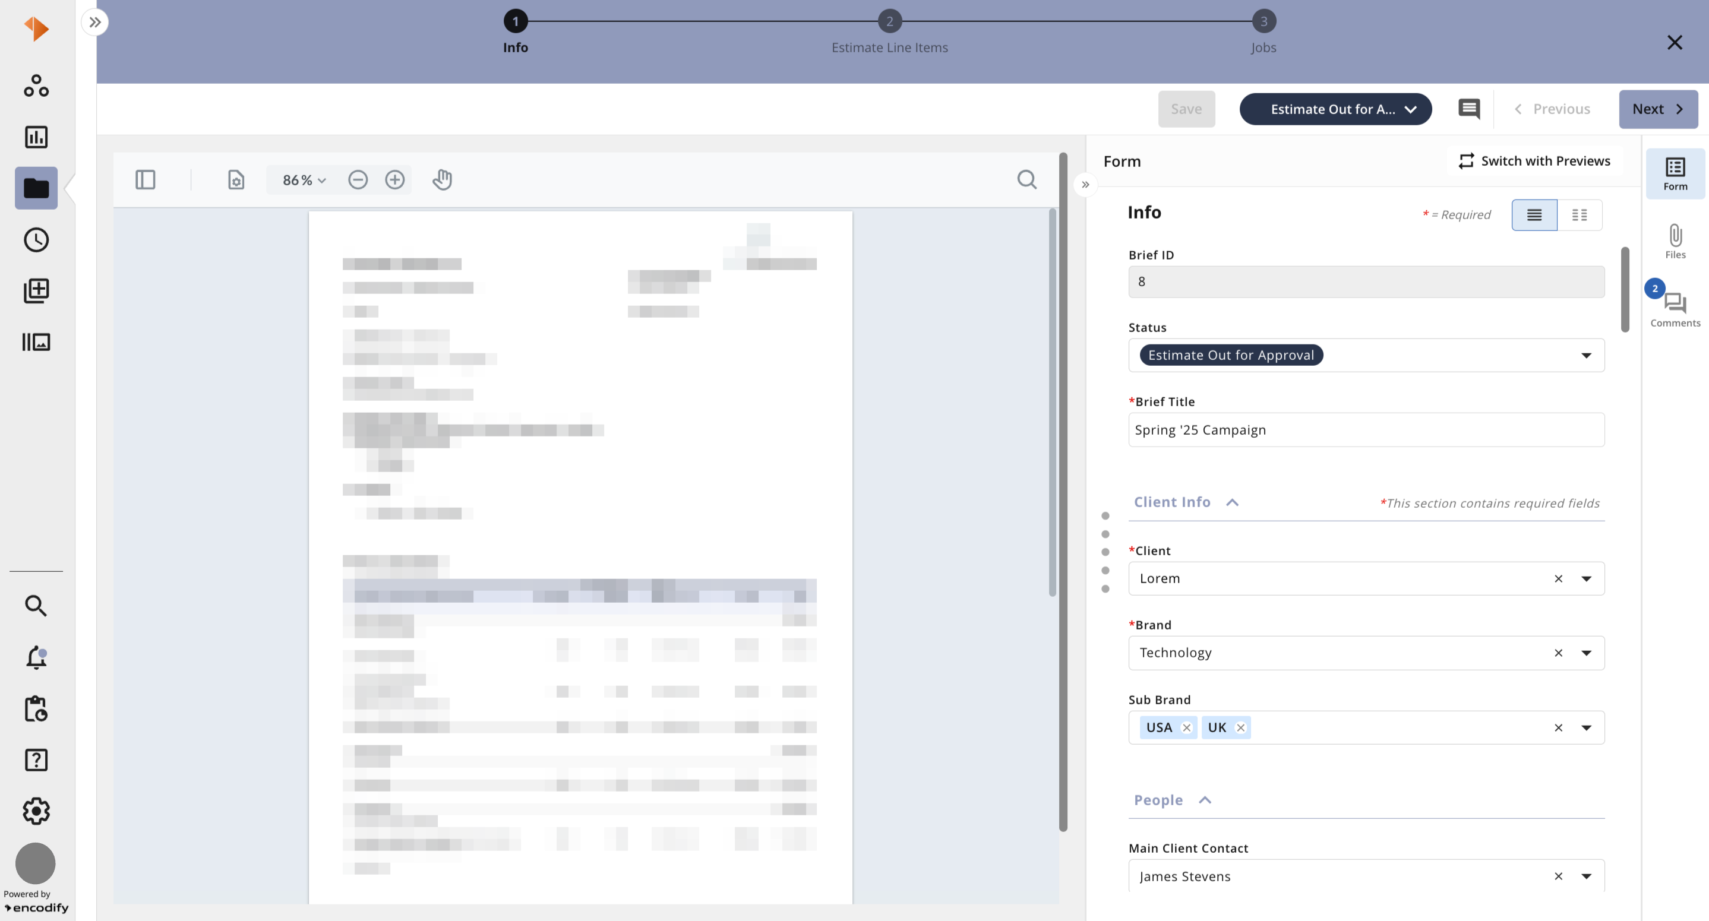The width and height of the screenshot is (1709, 921).
Task: Open the Main Client Contact dropdown
Action: click(1585, 876)
